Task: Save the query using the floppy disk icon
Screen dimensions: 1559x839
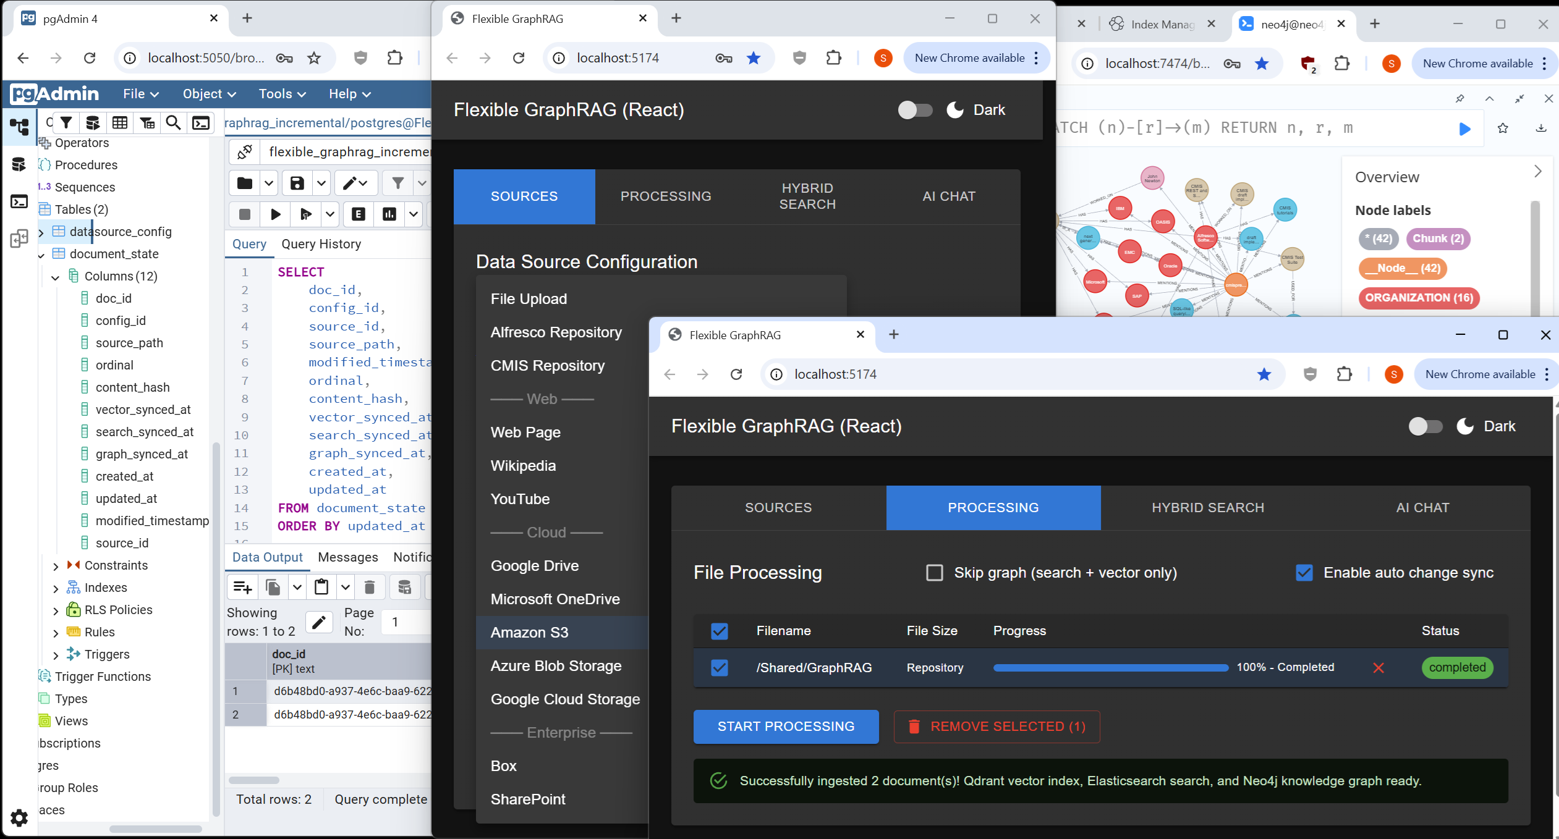Action: point(297,183)
